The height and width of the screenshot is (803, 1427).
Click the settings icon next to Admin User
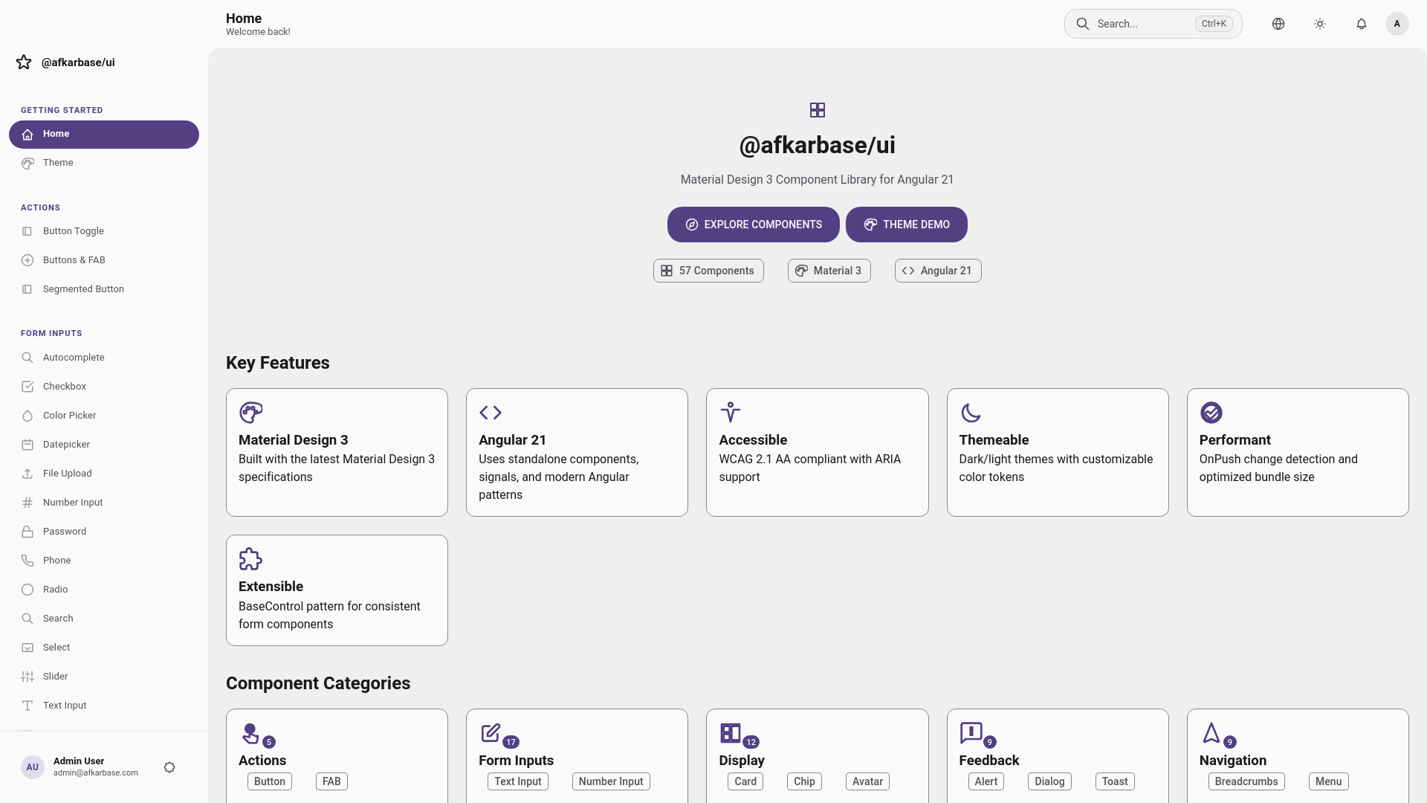[x=169, y=767]
